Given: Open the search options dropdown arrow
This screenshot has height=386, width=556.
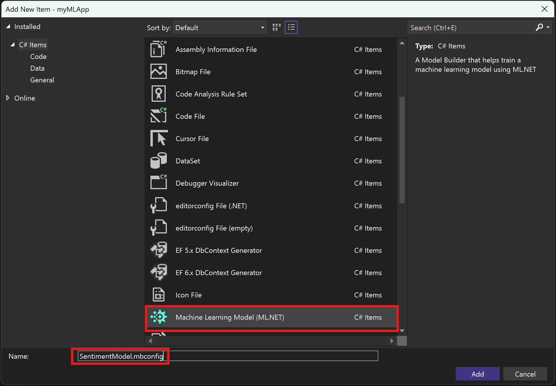Looking at the screenshot, I should click(x=548, y=27).
